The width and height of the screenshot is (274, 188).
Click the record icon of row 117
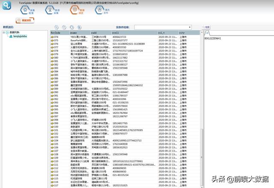click(x=52, y=185)
